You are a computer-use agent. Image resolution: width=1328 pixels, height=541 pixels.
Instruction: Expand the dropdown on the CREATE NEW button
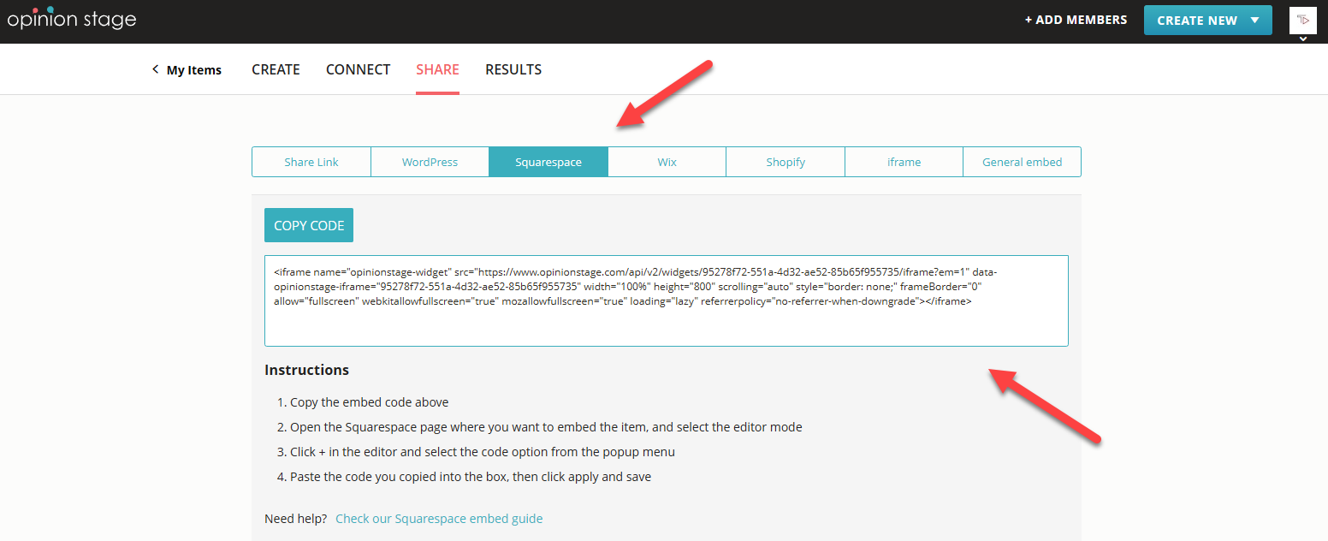[x=1255, y=19]
